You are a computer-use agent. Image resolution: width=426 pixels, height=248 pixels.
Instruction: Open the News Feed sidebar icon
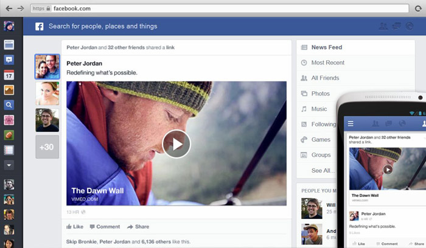click(9, 45)
